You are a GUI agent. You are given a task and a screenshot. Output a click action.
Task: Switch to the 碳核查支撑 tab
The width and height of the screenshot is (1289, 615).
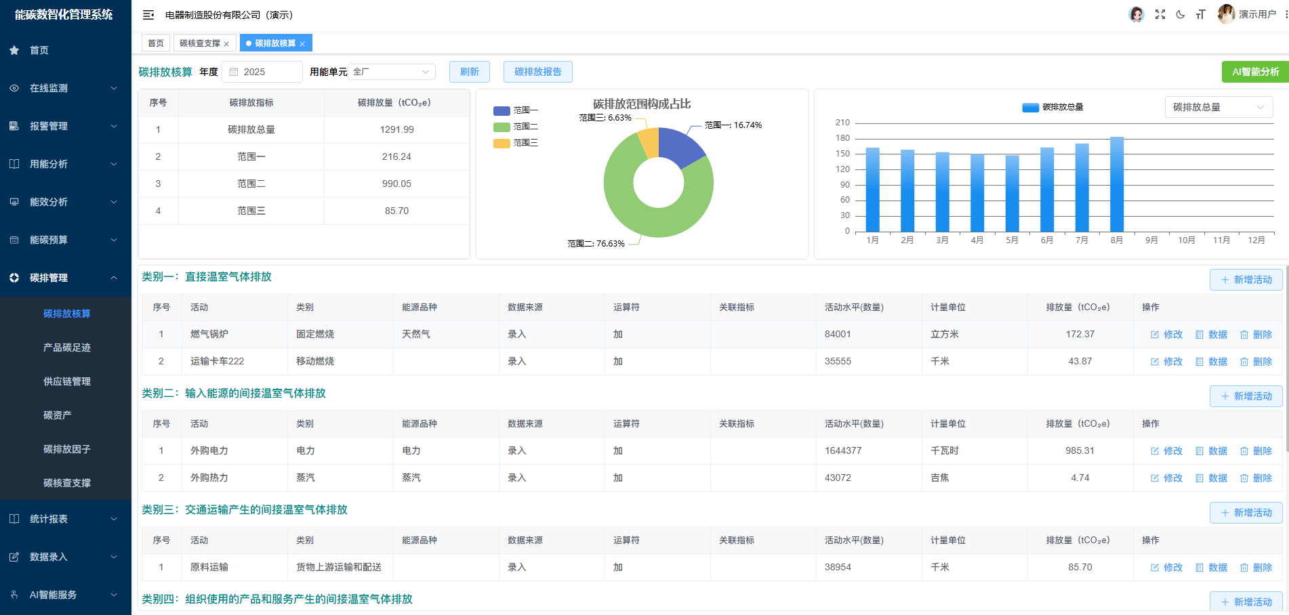coord(200,42)
